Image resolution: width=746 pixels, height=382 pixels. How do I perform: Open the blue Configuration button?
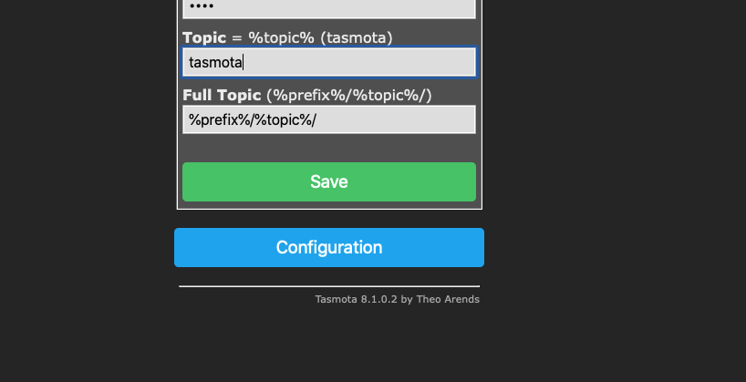[328, 247]
